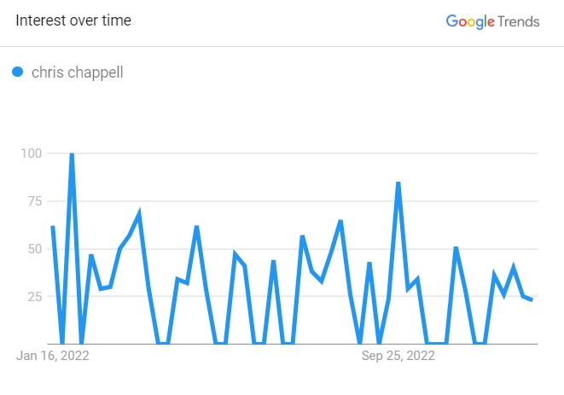Click the 75 y-axis label

[x=35, y=201]
